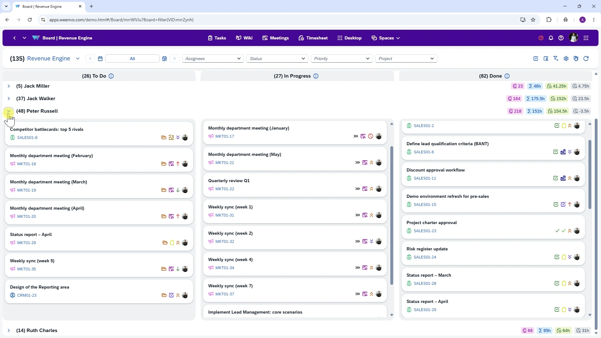Open the Wiki menu

coord(244,38)
